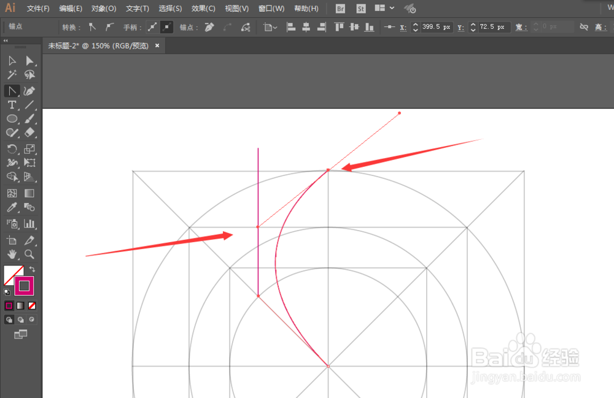Enable Draw Behind mode

click(x=20, y=320)
